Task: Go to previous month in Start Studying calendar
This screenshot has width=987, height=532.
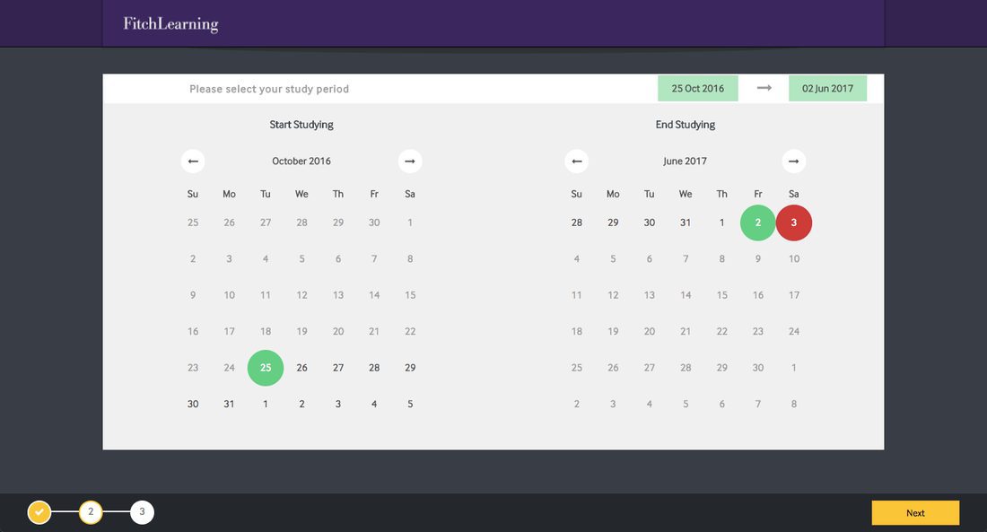Action: pyautogui.click(x=193, y=161)
